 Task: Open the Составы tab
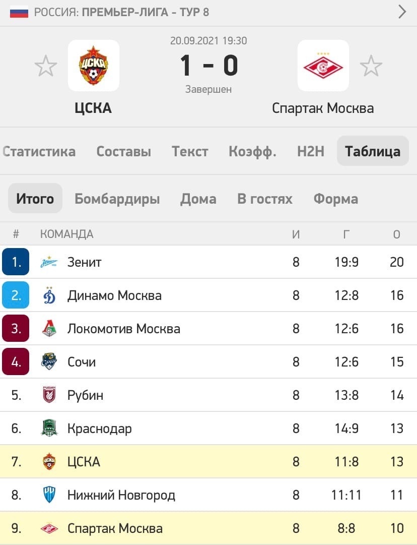(123, 151)
